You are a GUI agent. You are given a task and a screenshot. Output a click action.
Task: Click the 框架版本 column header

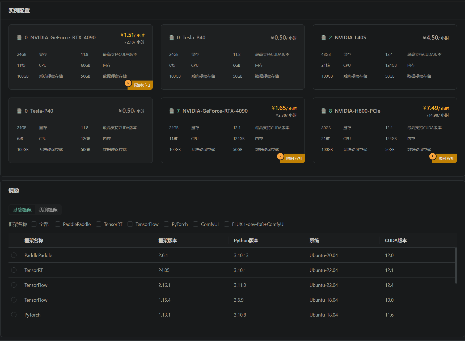tap(168, 241)
